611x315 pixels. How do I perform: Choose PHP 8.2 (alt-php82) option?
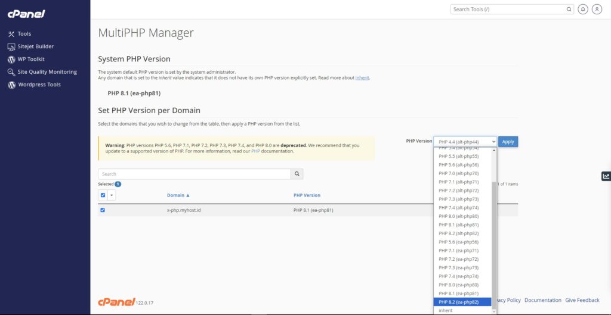click(x=462, y=233)
